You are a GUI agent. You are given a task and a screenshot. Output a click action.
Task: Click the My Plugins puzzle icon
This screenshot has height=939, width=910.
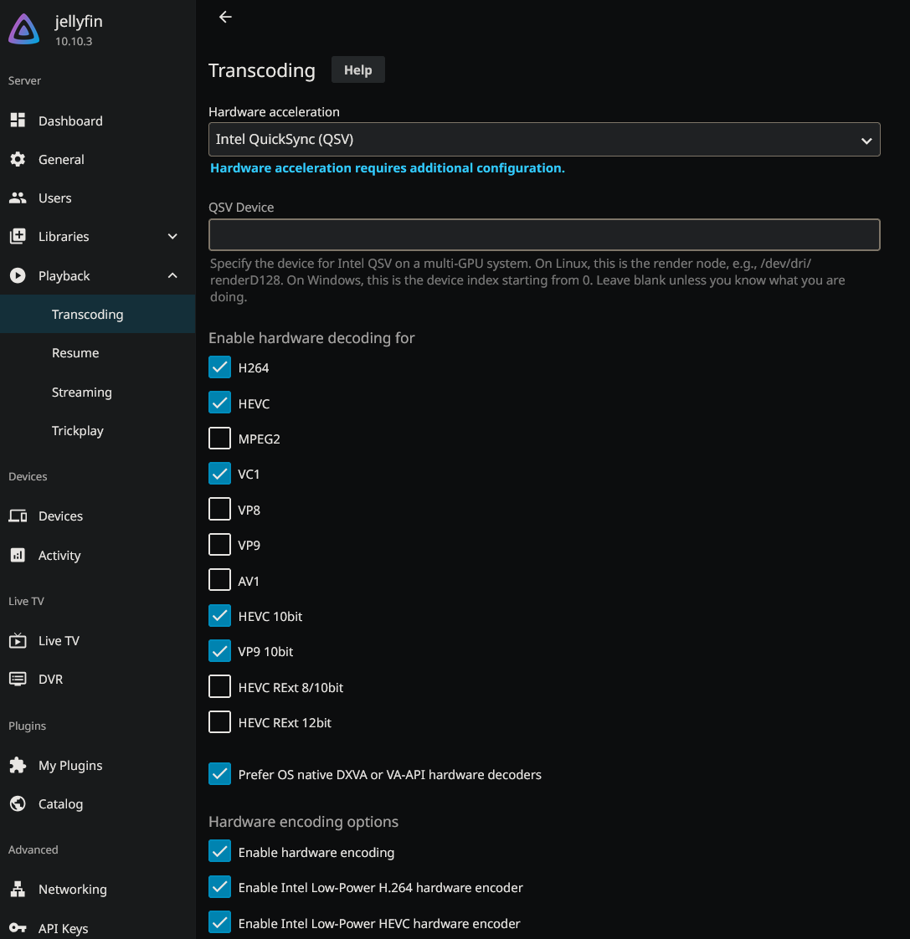(x=18, y=766)
